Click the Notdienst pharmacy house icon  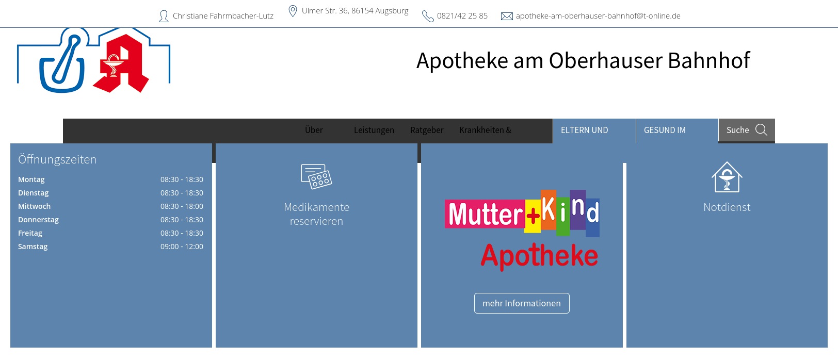coord(727,177)
